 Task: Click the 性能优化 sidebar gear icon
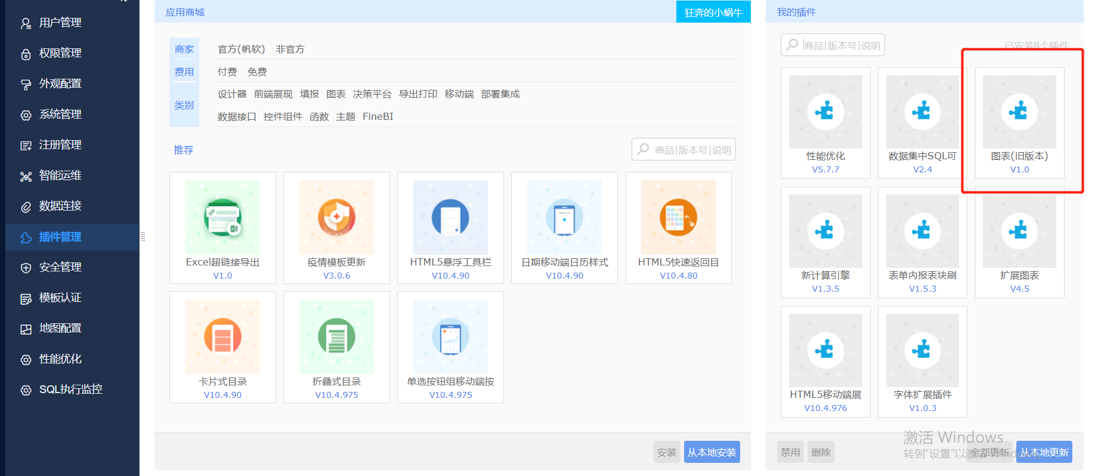pyautogui.click(x=26, y=360)
